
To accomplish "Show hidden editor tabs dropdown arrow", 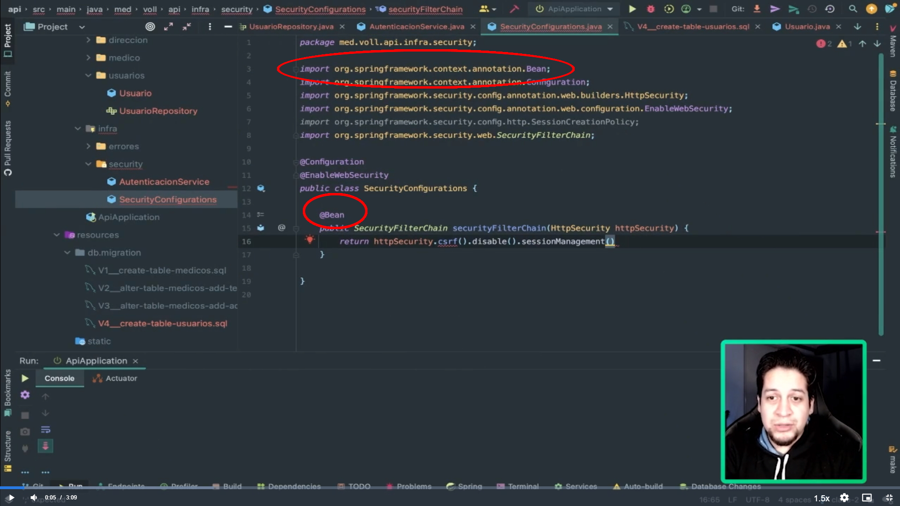I will [x=857, y=27].
